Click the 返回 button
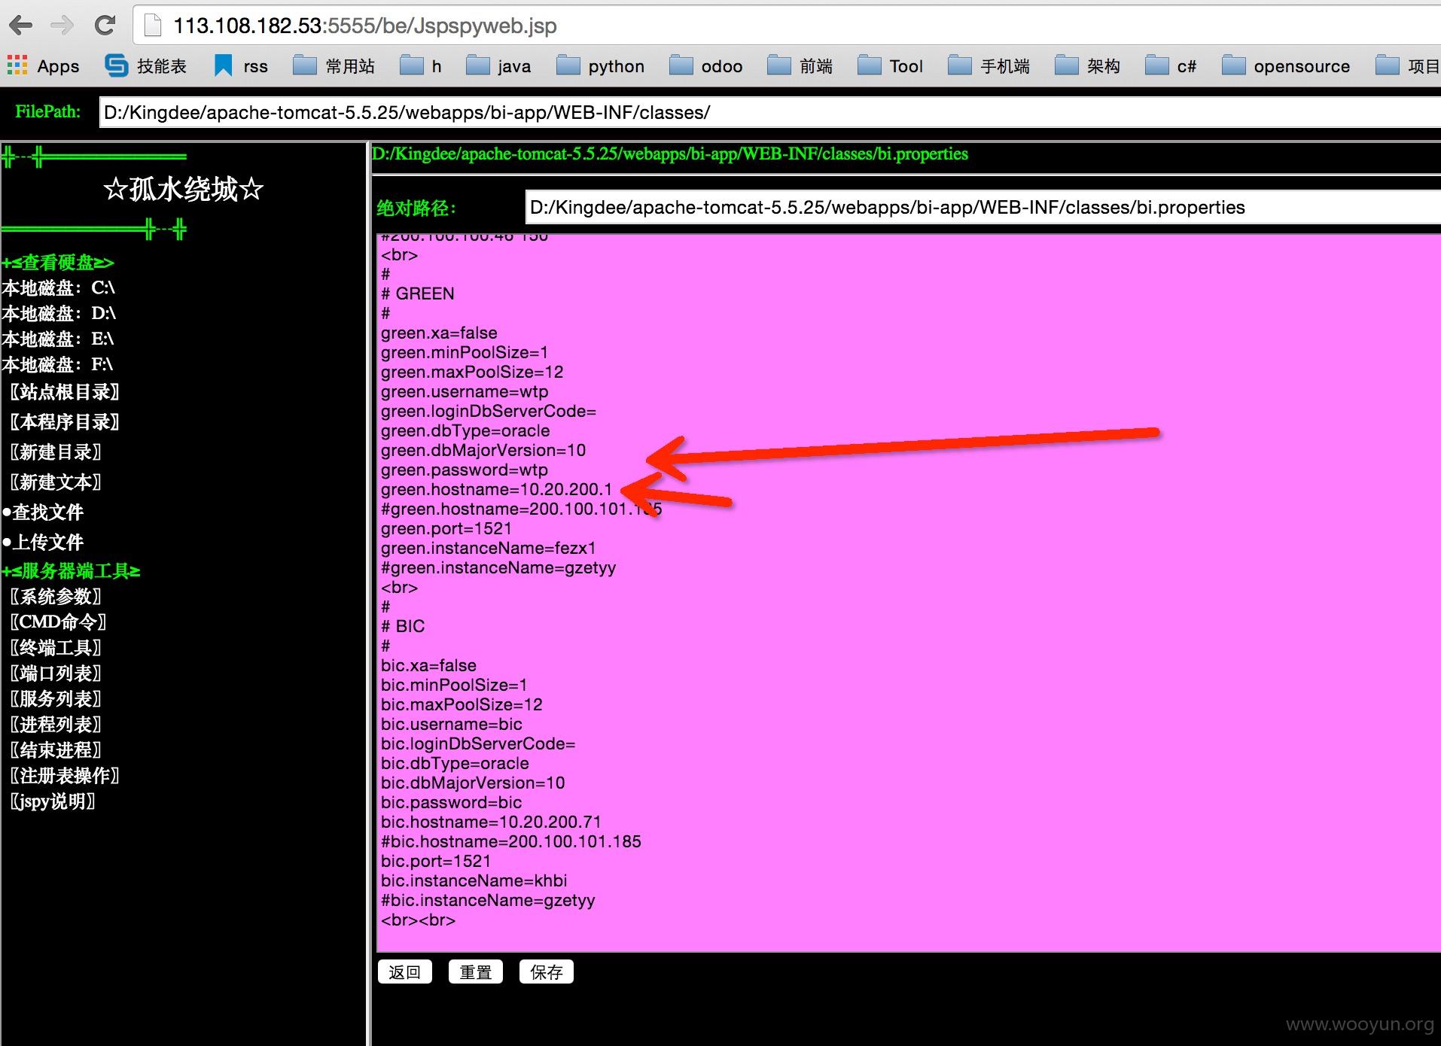1441x1046 pixels. [x=405, y=972]
